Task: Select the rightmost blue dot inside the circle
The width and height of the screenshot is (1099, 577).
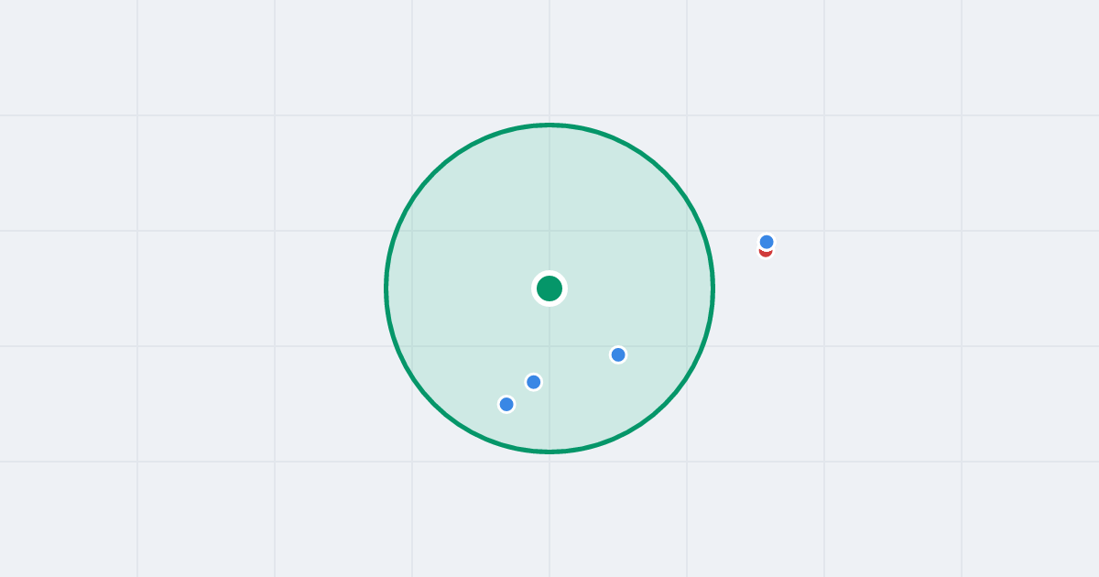Action: coord(618,354)
